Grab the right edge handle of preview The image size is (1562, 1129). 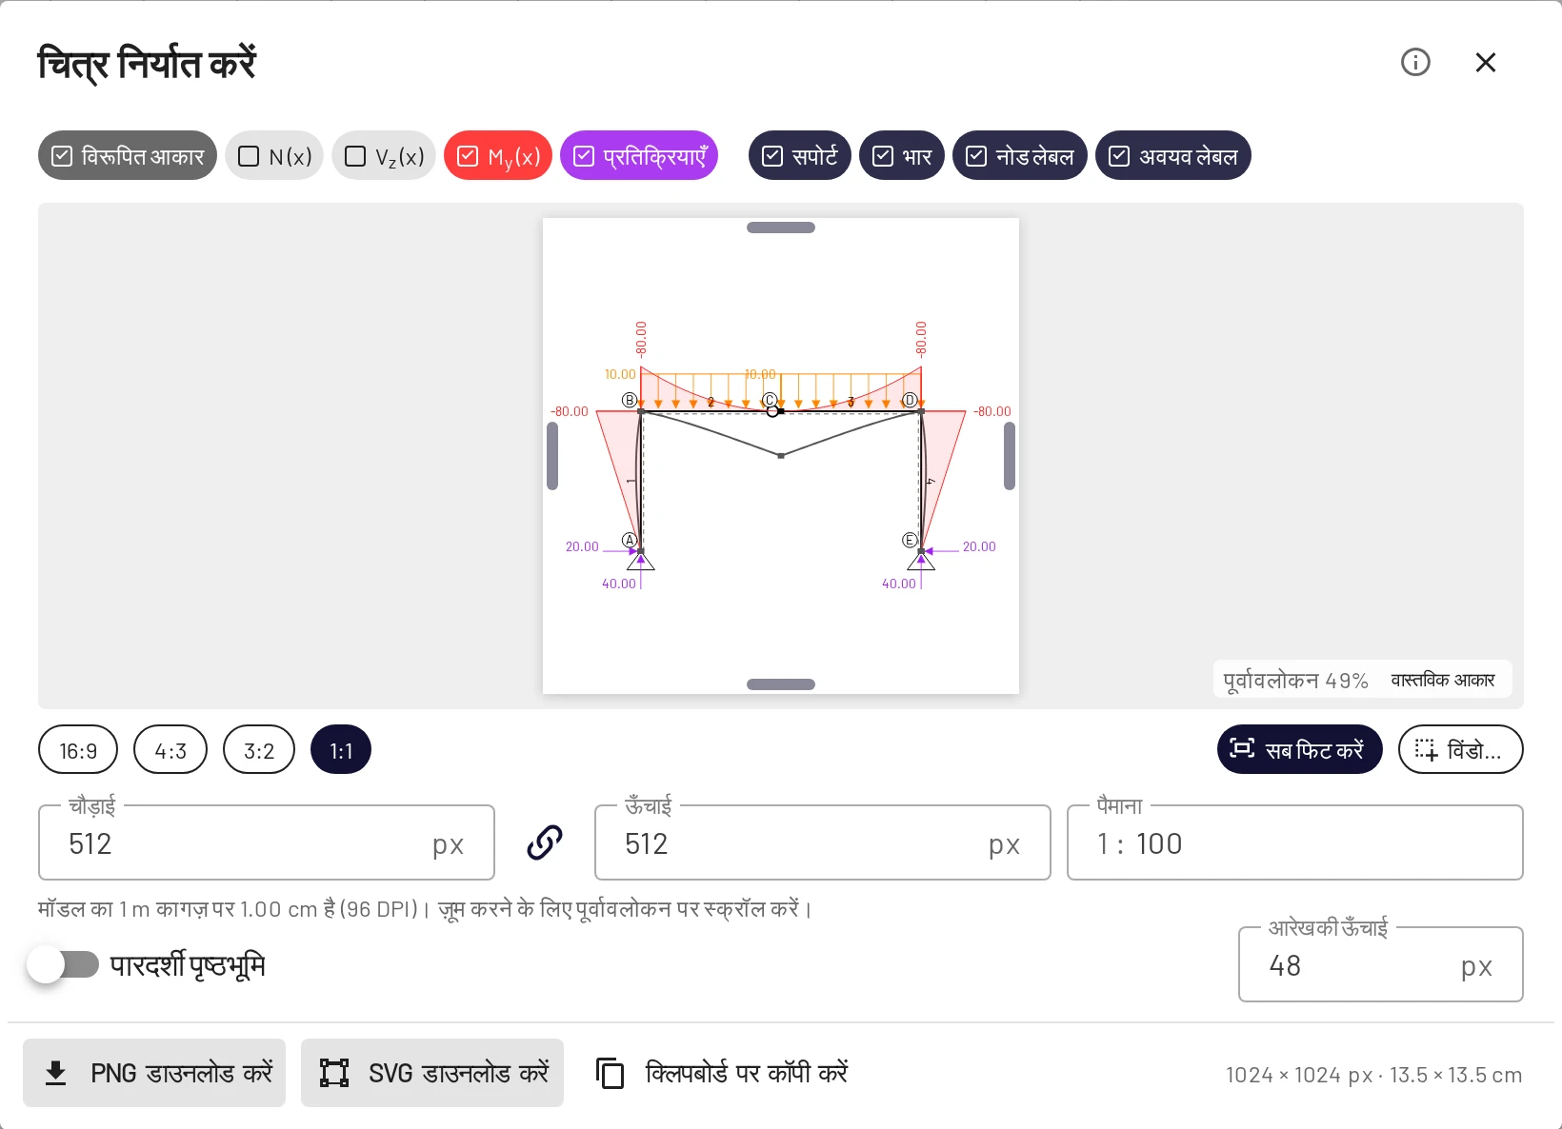(x=1010, y=456)
